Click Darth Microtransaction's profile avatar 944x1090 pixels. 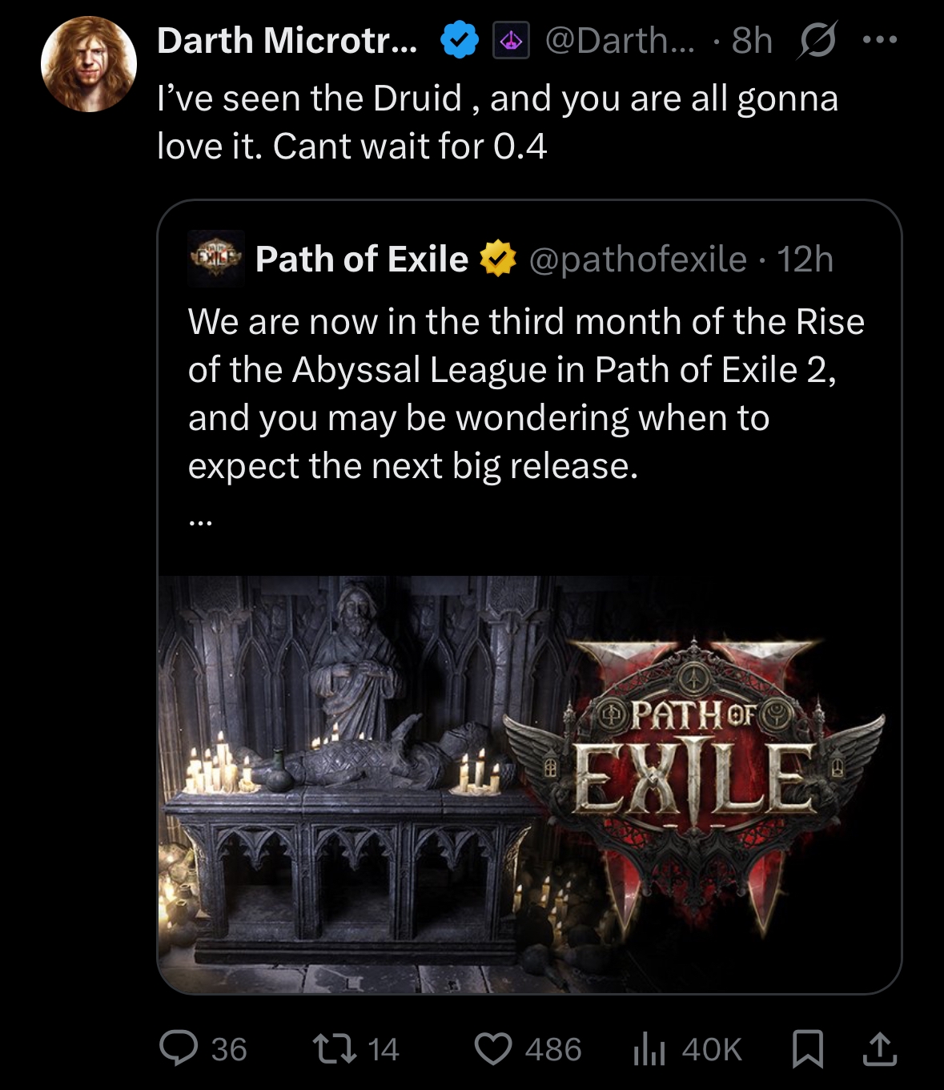[89, 64]
